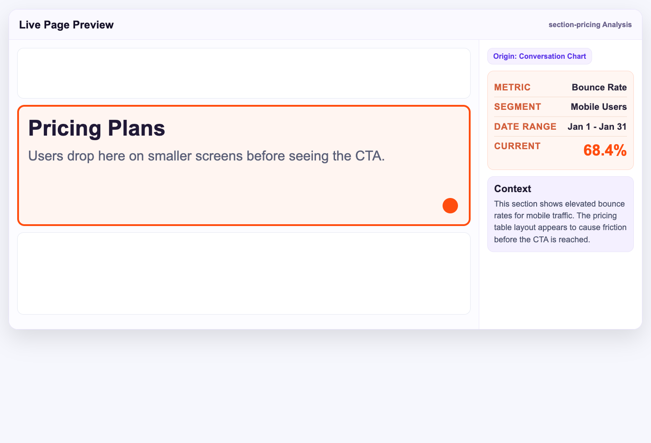651x443 pixels.
Task: Click the SEGMENT row label
Action: 517,107
